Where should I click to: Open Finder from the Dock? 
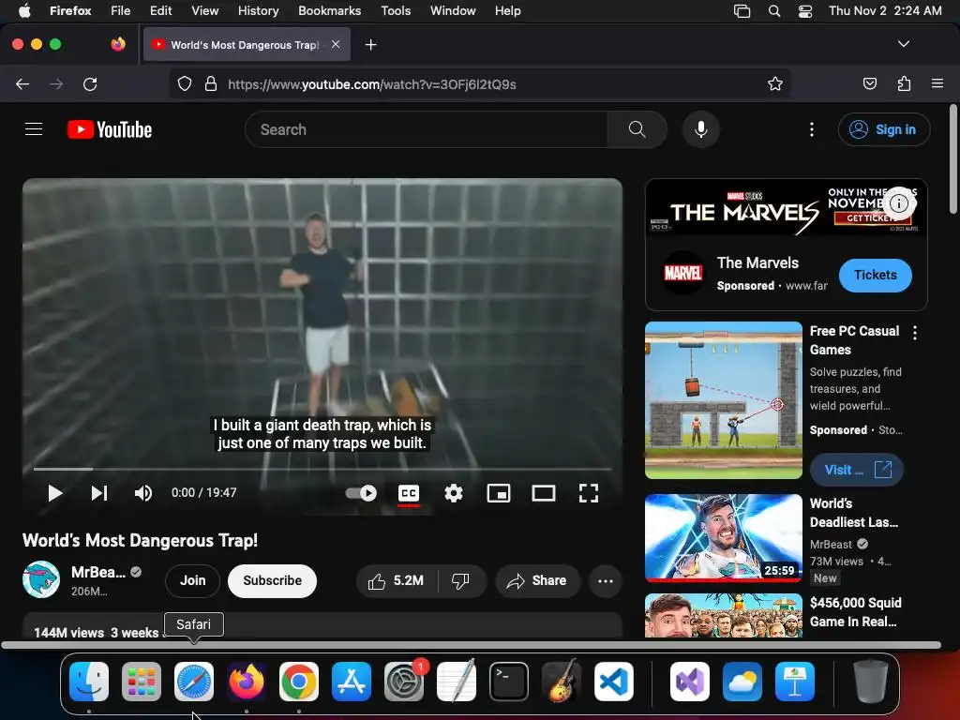(x=89, y=682)
